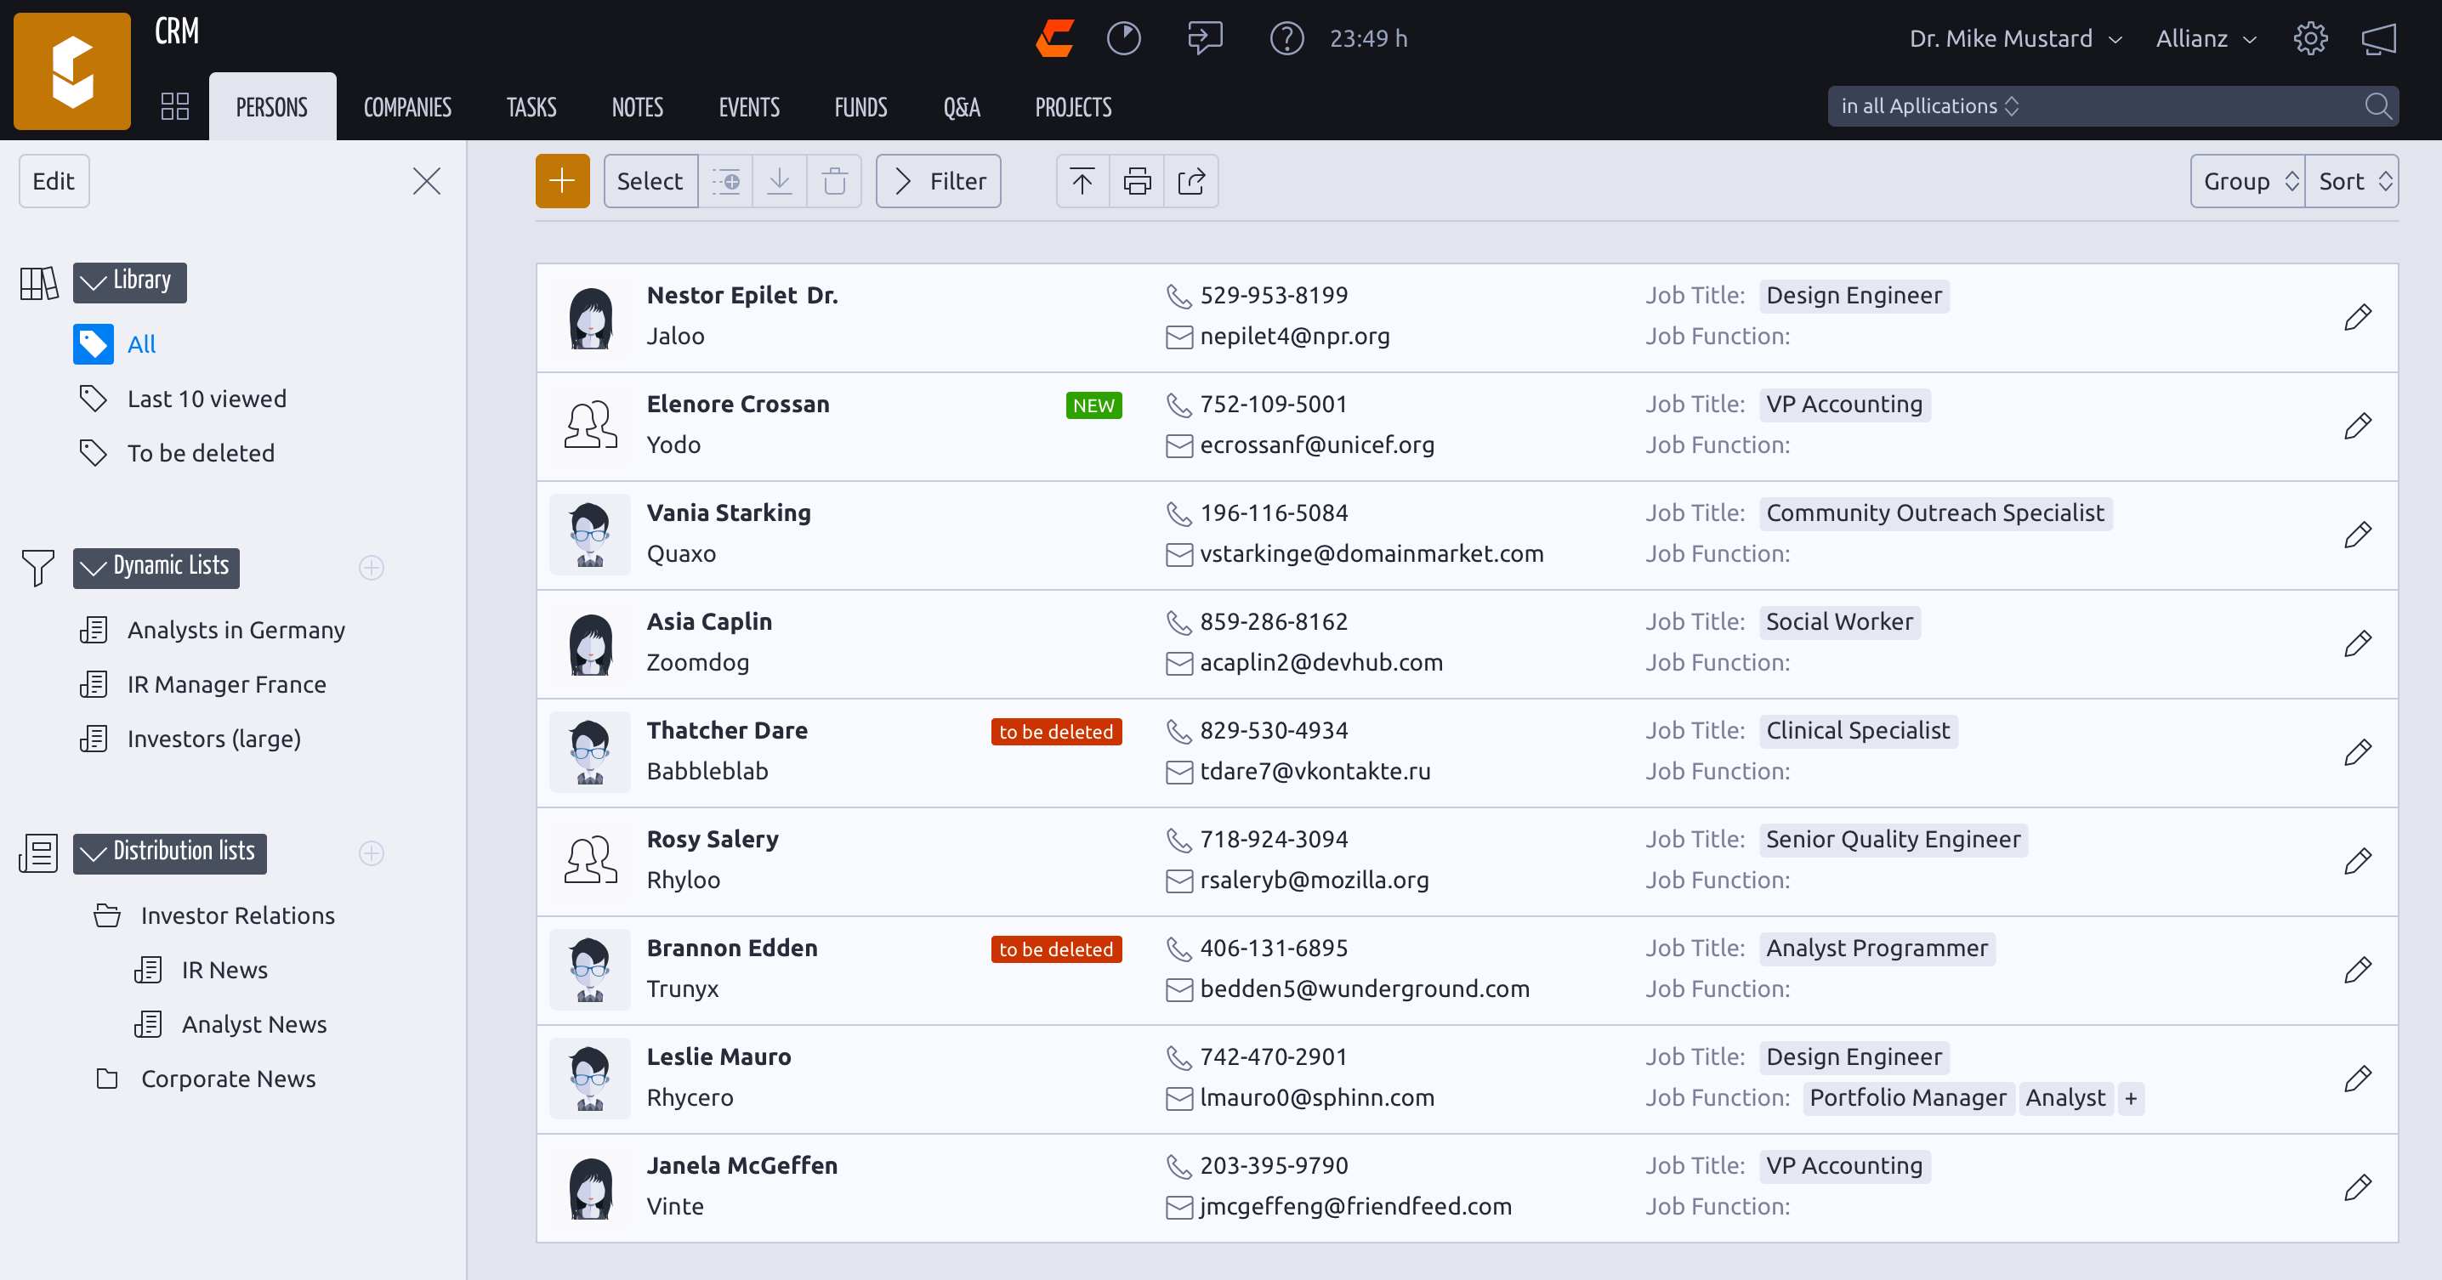Click the search magnifier icon
Image resolution: width=2442 pixels, height=1280 pixels.
click(x=2377, y=105)
